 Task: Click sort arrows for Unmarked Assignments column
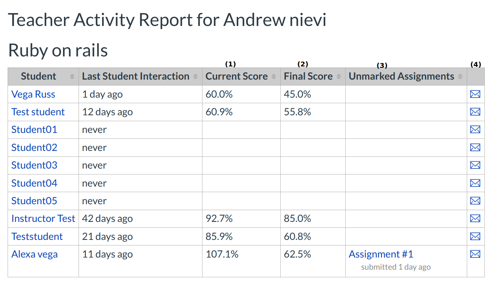pyautogui.click(x=460, y=76)
